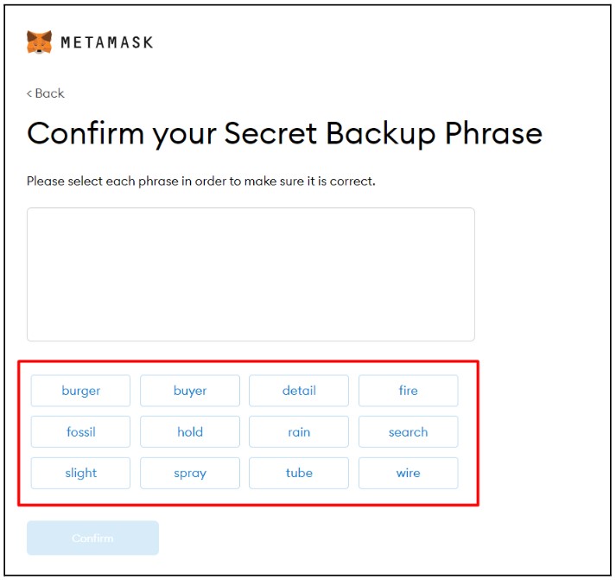Screen dimensions: 616x580
Task: Select the word "burger"
Action: (80, 391)
